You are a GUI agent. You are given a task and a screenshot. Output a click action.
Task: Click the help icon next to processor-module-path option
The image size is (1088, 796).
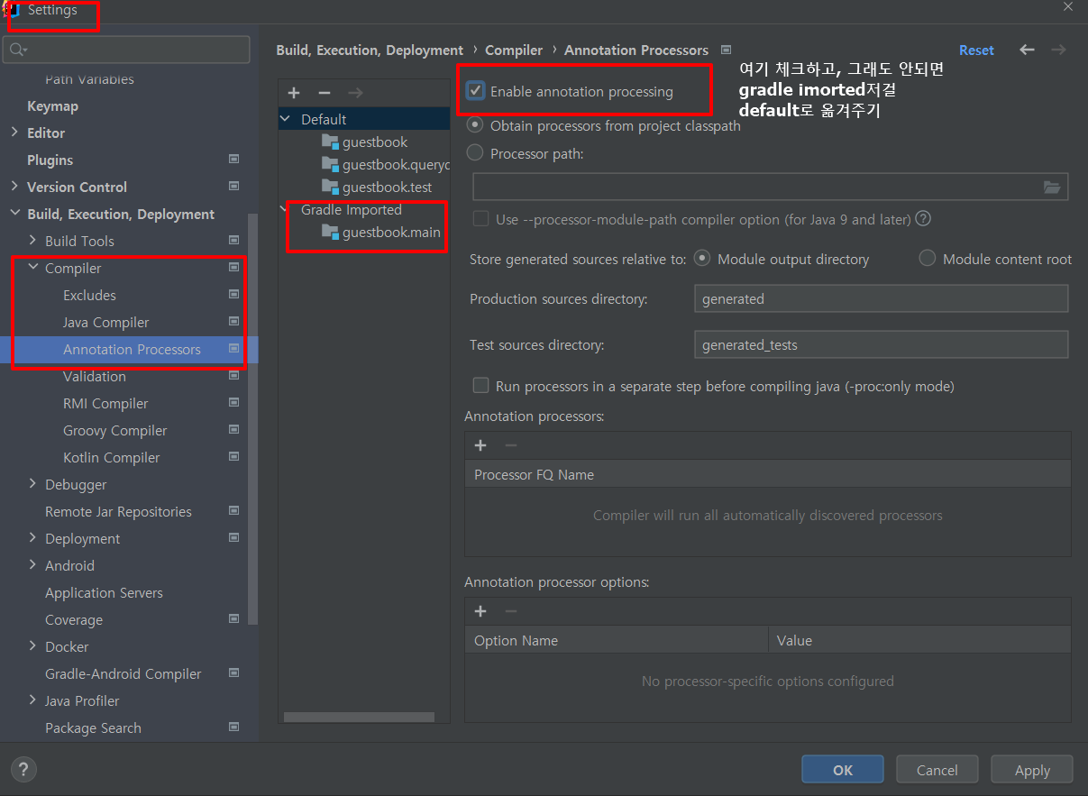coord(921,218)
